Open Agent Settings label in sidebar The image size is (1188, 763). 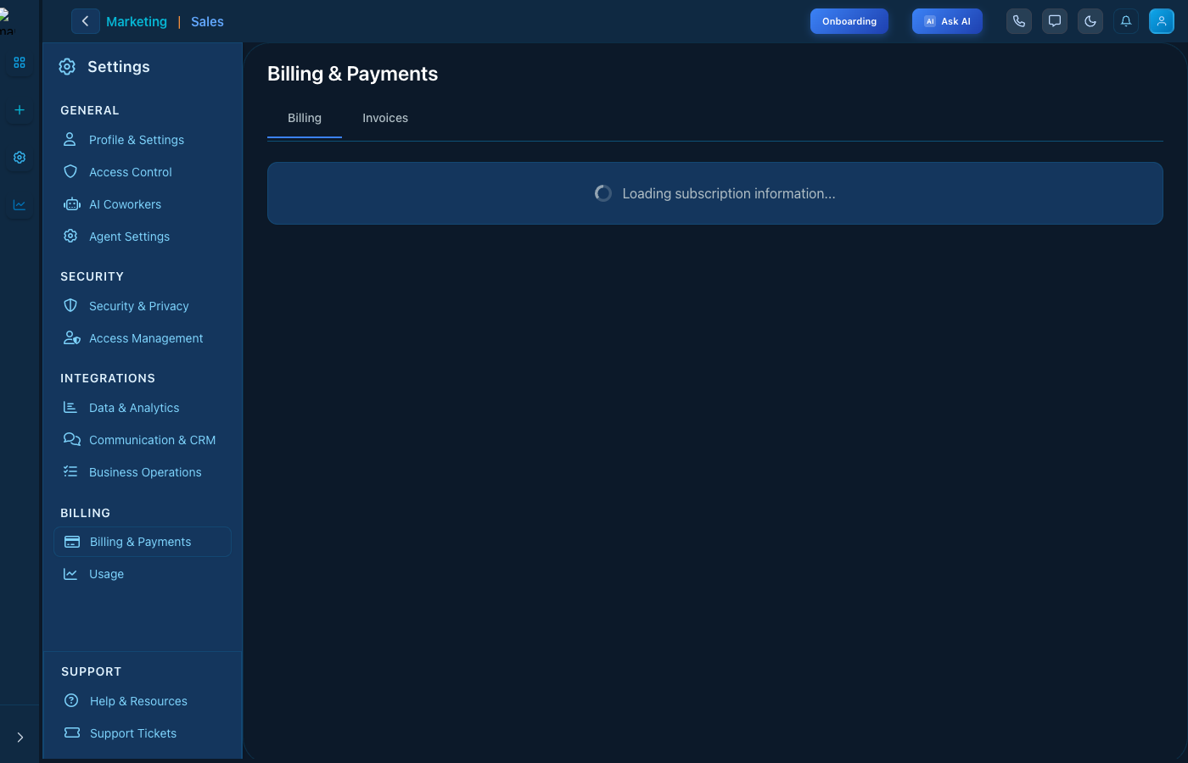pos(130,237)
